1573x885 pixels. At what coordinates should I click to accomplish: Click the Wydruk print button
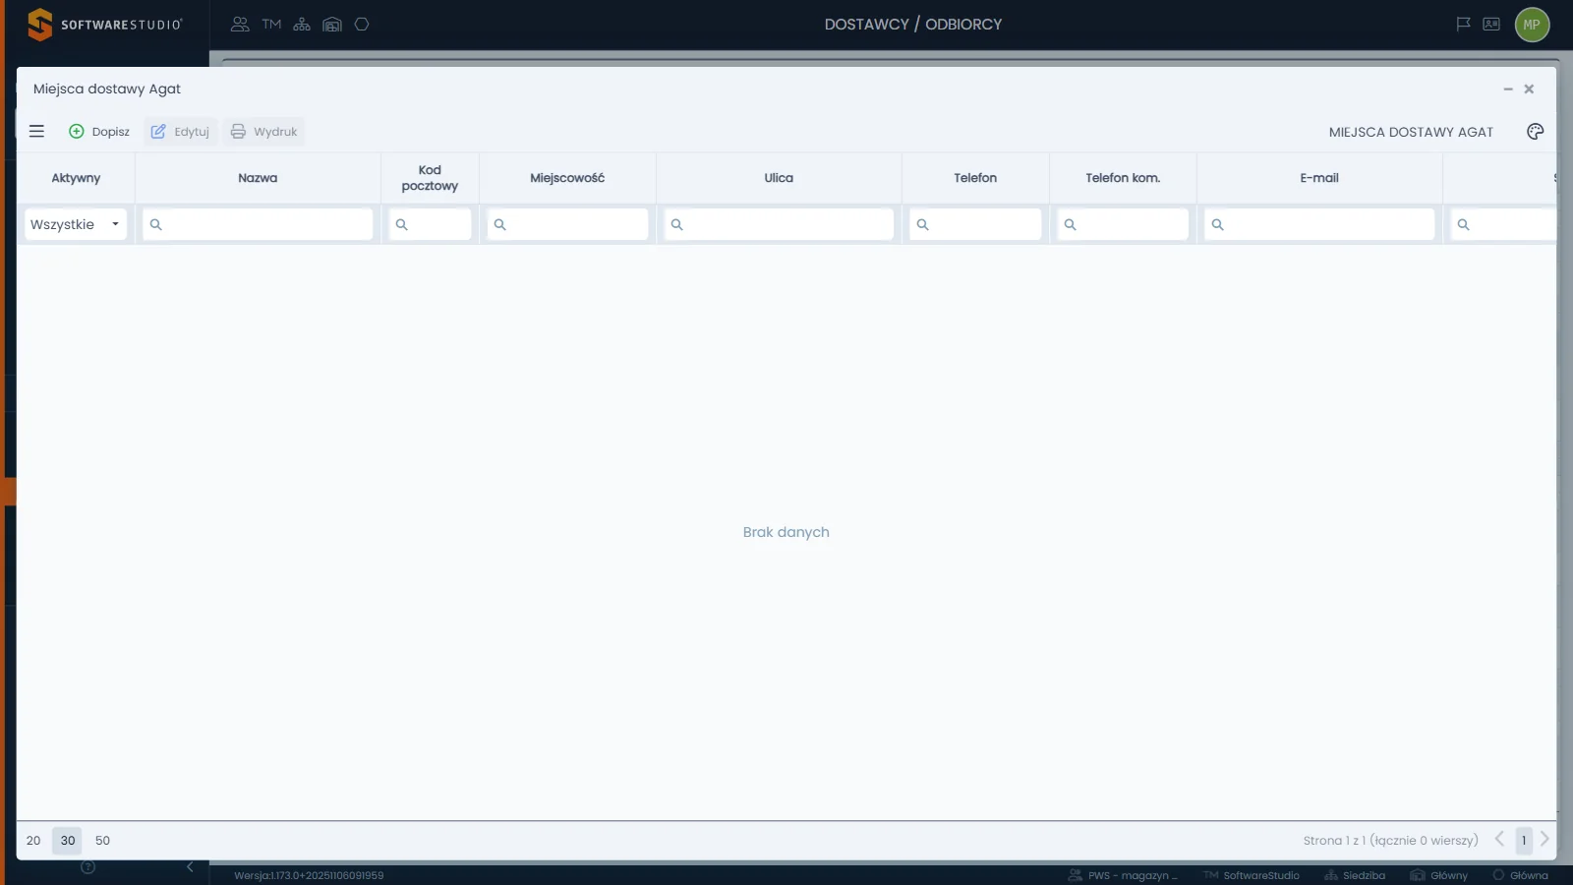coord(263,132)
